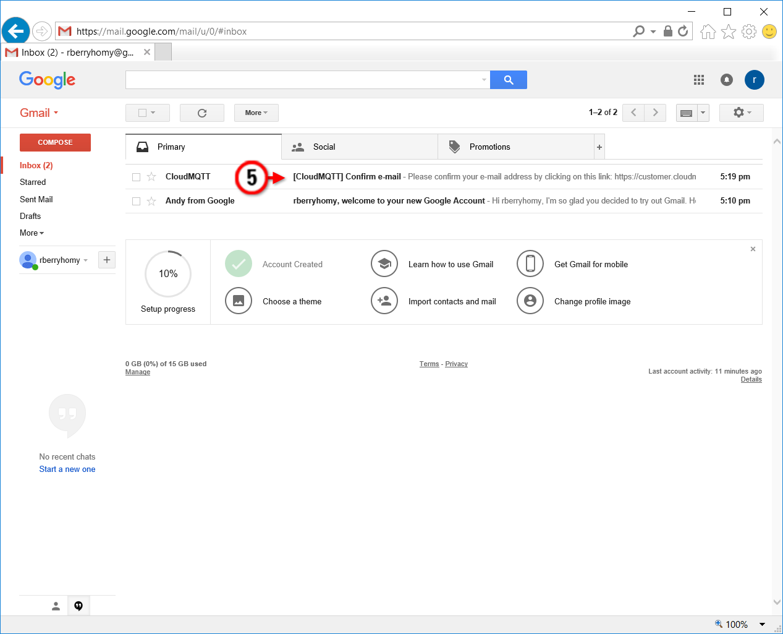Click the Learn how to use Gmail icon
Image resolution: width=783 pixels, height=634 pixels.
click(x=384, y=264)
